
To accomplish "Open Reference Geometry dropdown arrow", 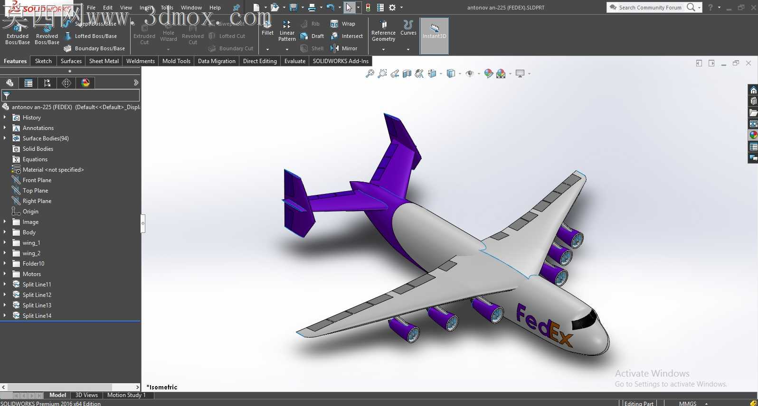I will pos(383,49).
